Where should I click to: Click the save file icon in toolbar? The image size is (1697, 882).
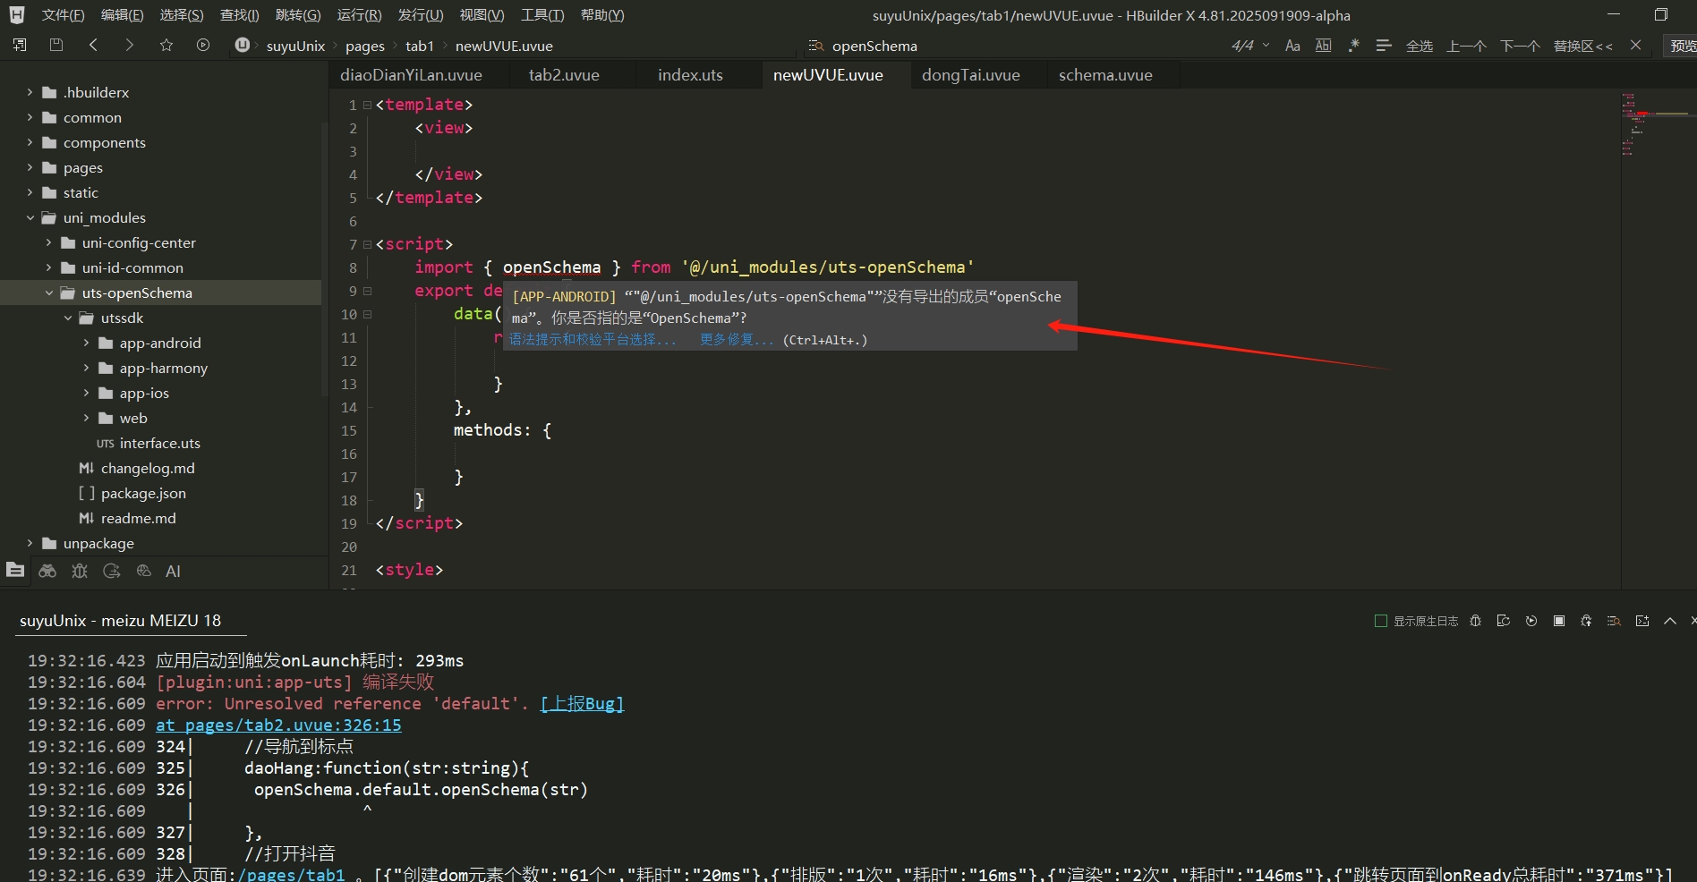click(56, 45)
